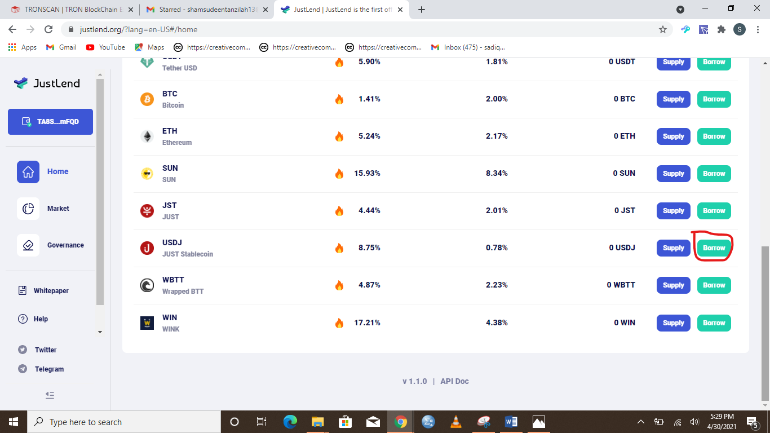Viewport: 770px width, 433px height.
Task: Open Chrome three-dot menu
Action: point(758,29)
